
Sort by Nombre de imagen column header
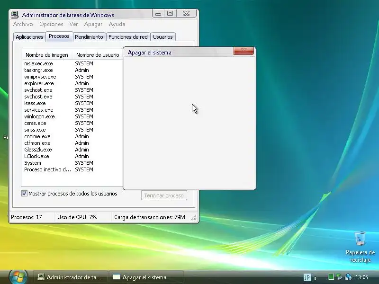(x=47, y=55)
